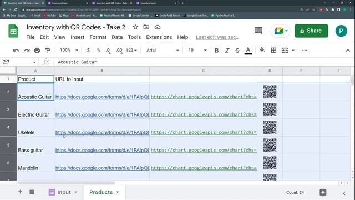355x200 pixels.
Task: Open the Extensions menu
Action: [x=159, y=37]
